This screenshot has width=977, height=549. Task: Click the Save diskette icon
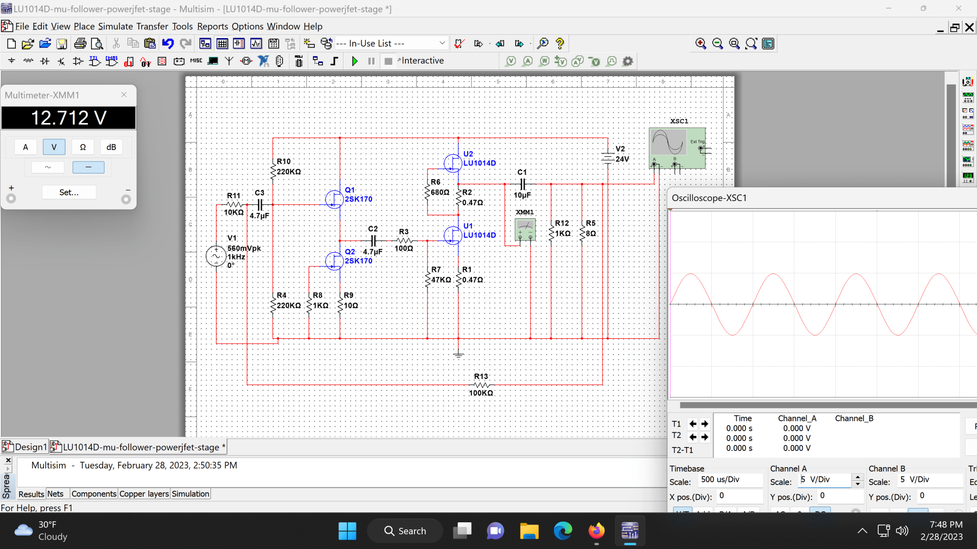pyautogui.click(x=62, y=44)
